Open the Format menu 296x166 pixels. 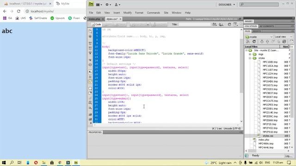(139, 12)
